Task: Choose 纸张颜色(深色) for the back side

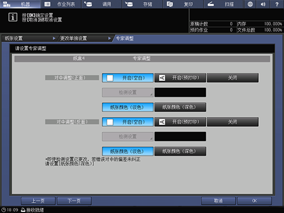Action: pyautogui.click(x=180, y=151)
